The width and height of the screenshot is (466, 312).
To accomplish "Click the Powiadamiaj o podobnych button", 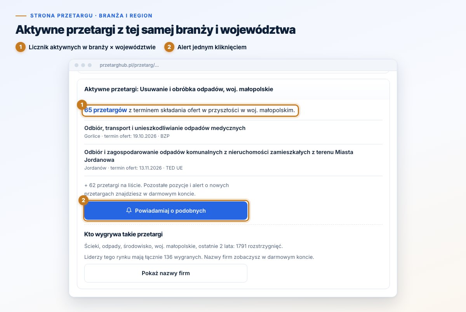I will tap(166, 211).
